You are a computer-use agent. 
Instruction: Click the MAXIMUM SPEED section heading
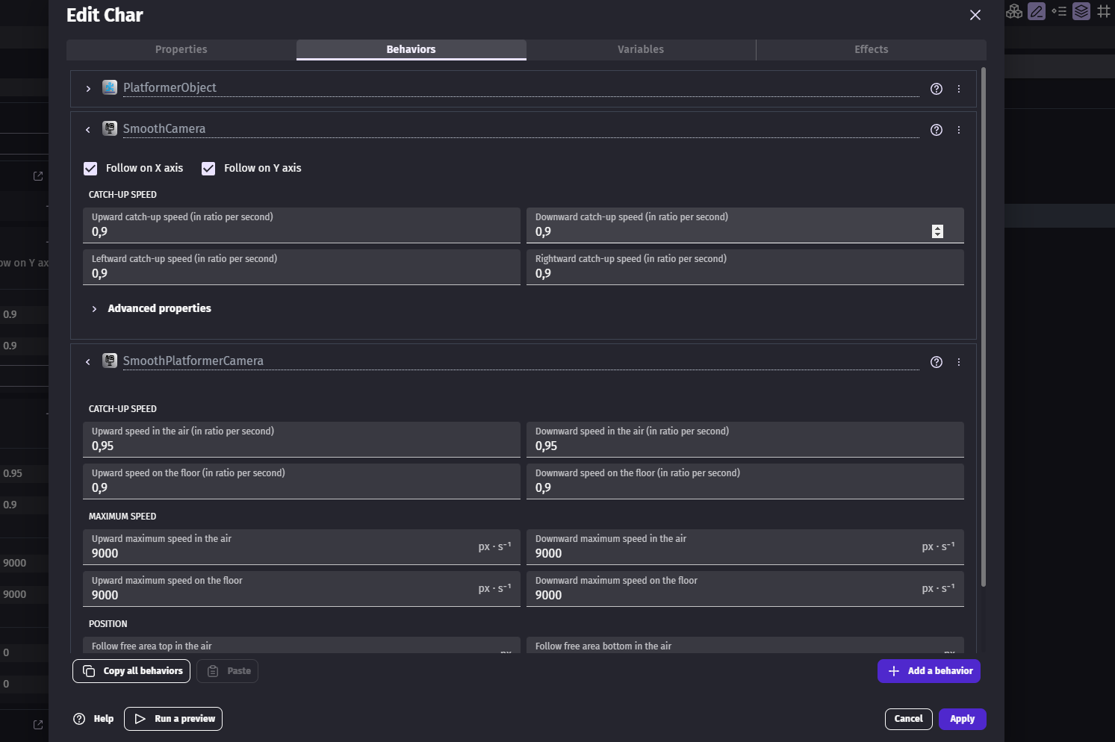coord(122,517)
